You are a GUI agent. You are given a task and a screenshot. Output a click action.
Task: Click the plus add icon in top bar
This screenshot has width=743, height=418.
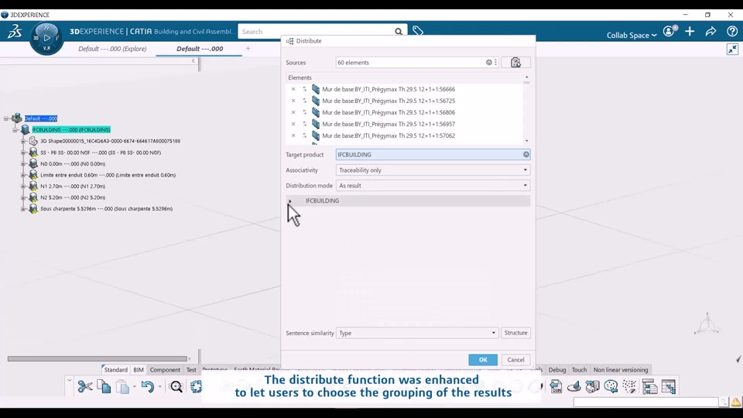point(690,31)
